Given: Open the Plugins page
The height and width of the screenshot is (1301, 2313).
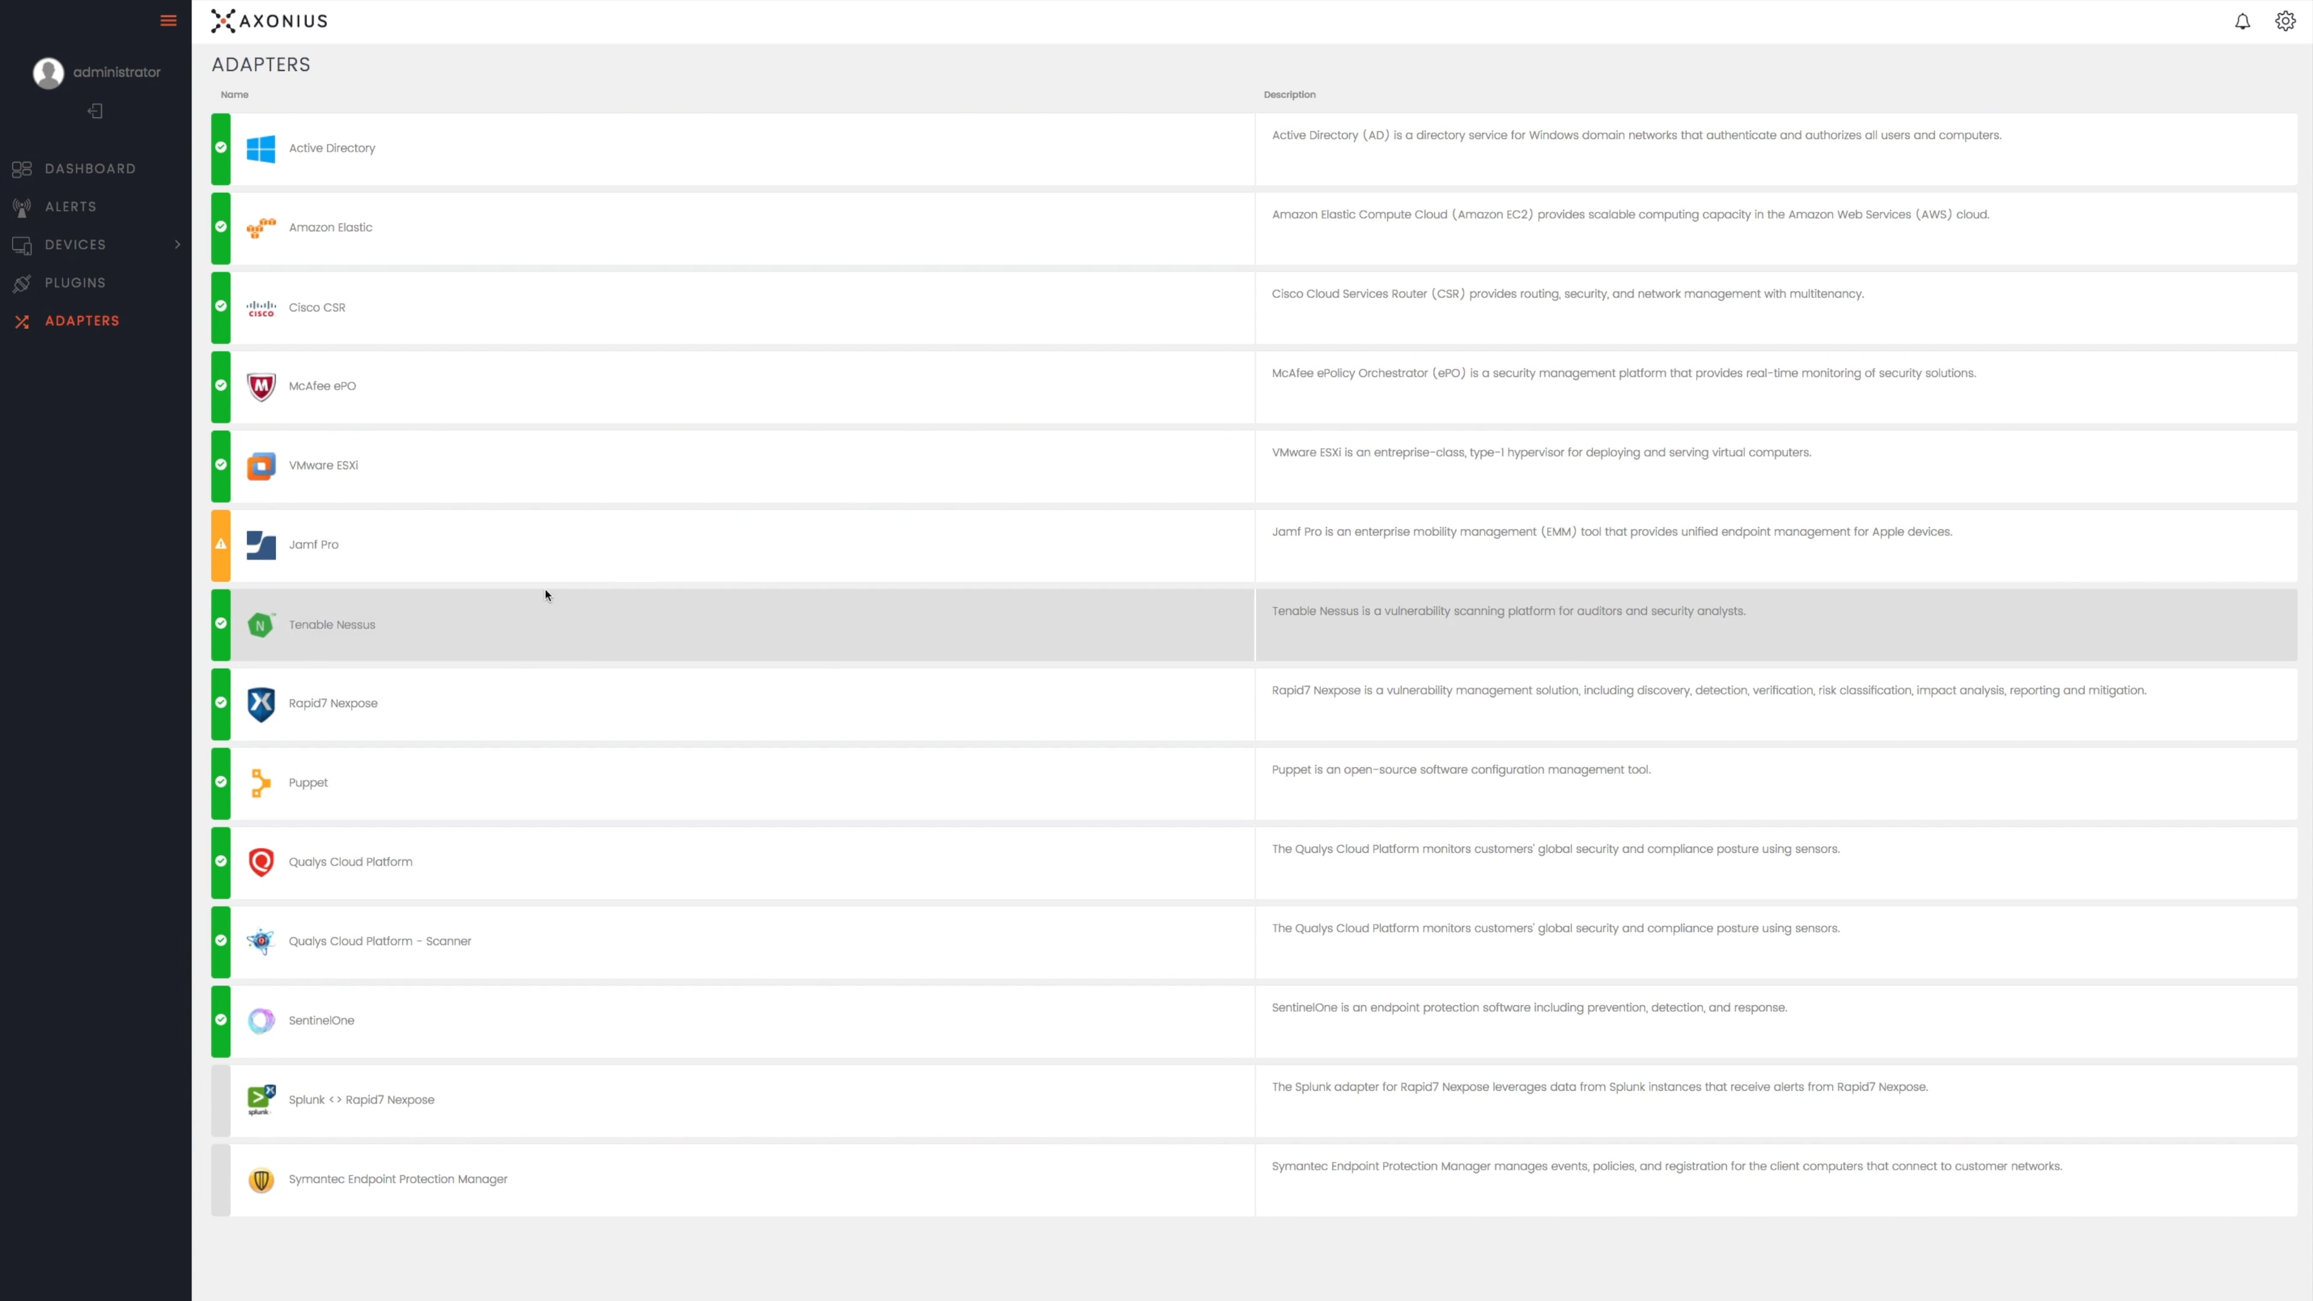Looking at the screenshot, I should tap(75, 283).
